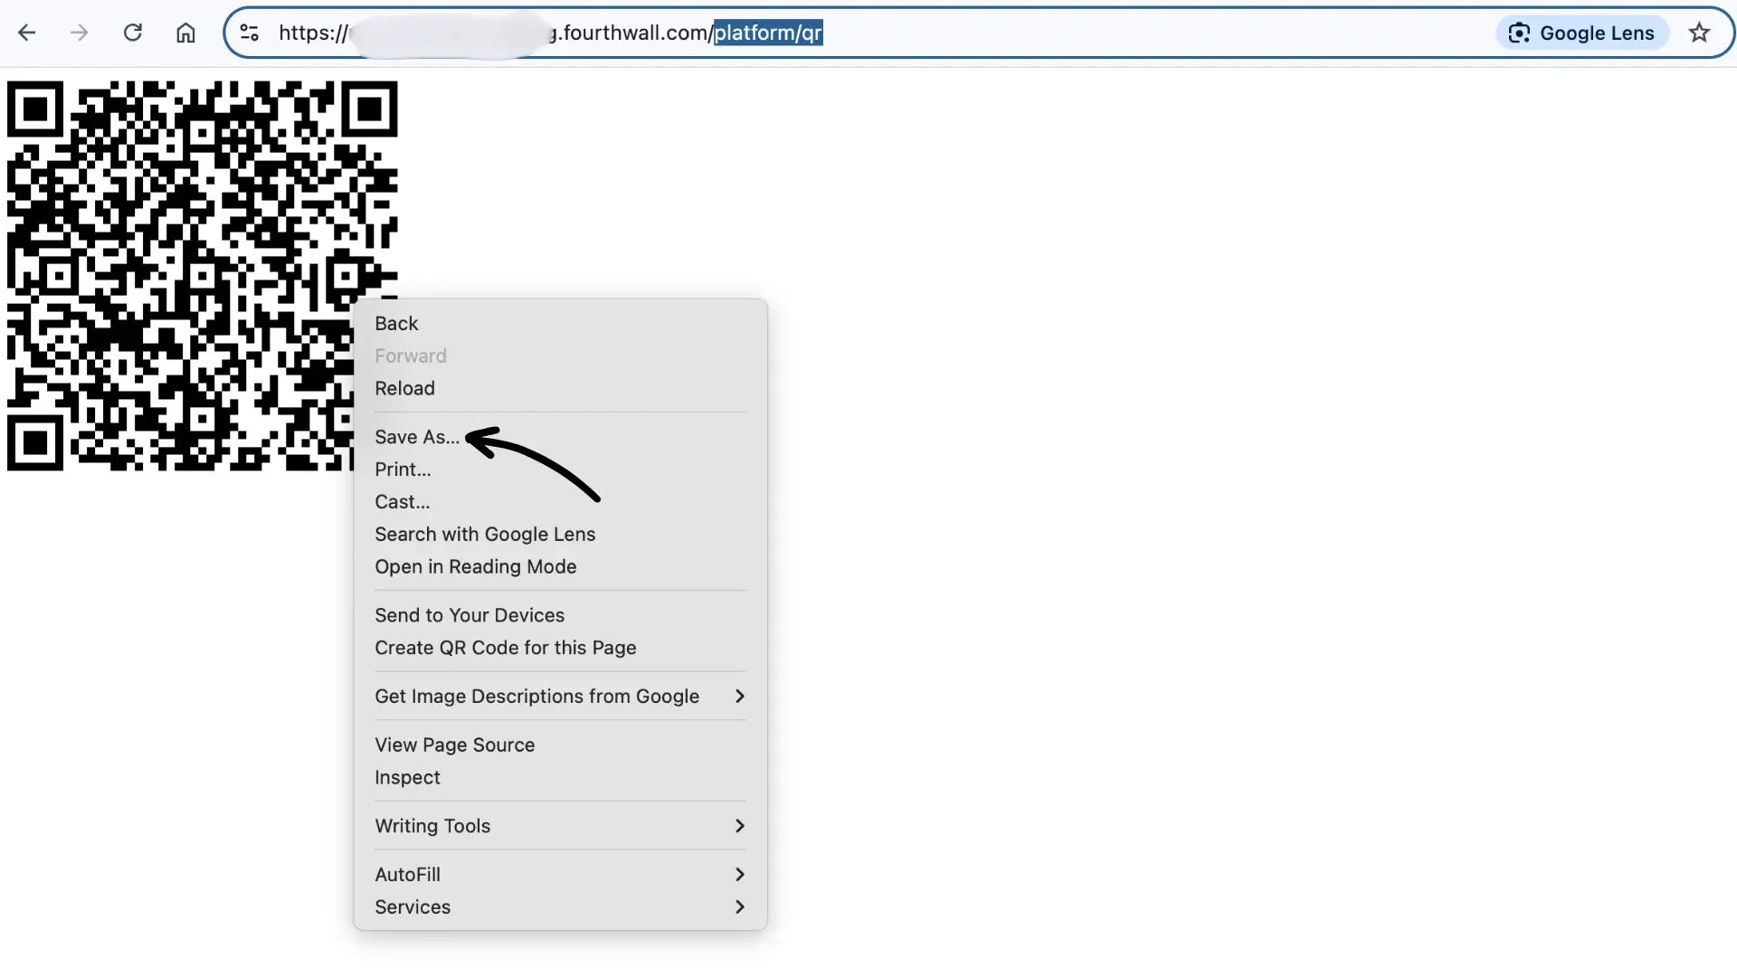Open site settings via the tune icon
Image resolution: width=1737 pixels, height=977 pixels.
(249, 33)
